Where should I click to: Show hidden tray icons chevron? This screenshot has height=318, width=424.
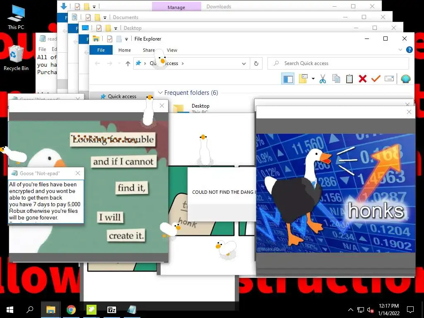pos(350,310)
